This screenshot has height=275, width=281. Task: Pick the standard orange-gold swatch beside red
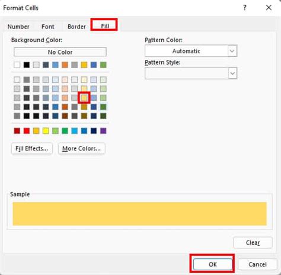coord(36,130)
